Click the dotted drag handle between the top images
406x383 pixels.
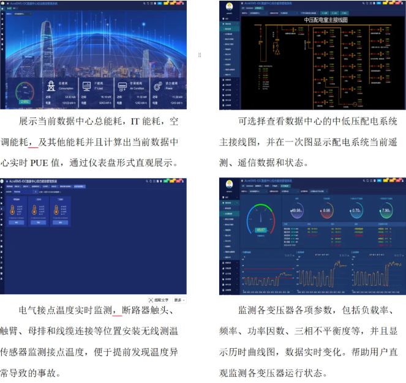coord(200,55)
